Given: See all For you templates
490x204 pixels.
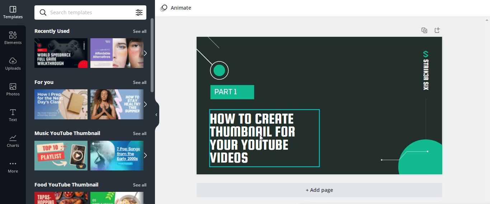Looking at the screenshot, I should tap(140, 83).
